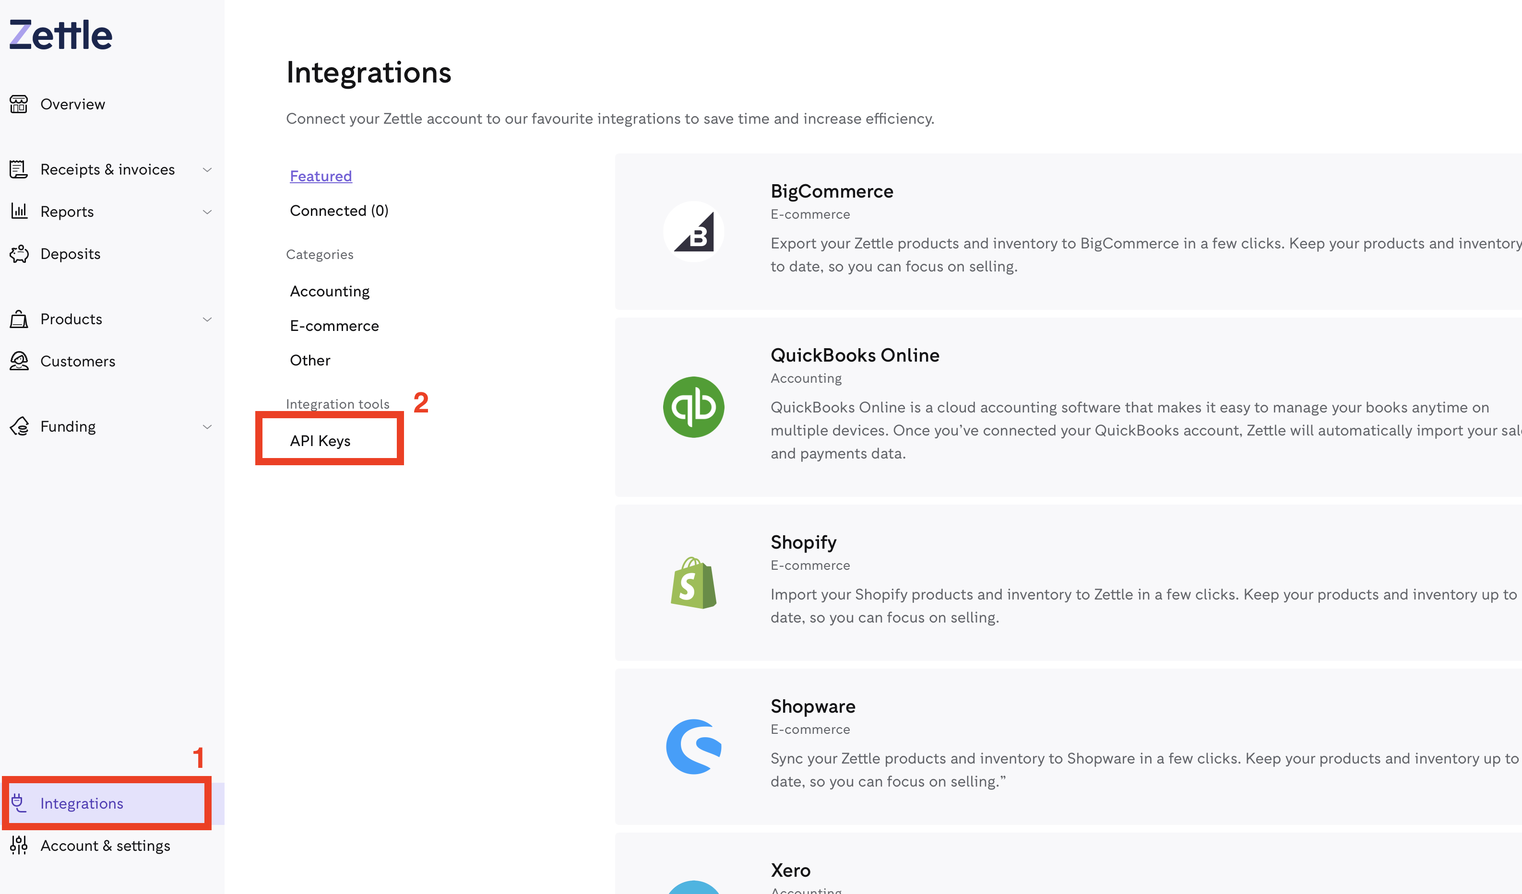Open the Reports menu item
Image resolution: width=1522 pixels, height=894 pixels.
click(x=67, y=212)
